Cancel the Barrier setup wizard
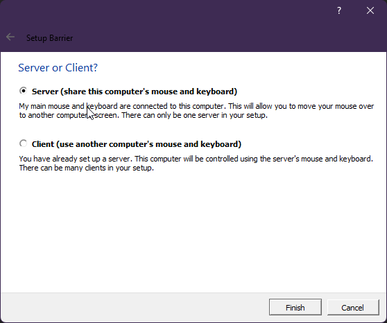387x323 pixels. 353,307
